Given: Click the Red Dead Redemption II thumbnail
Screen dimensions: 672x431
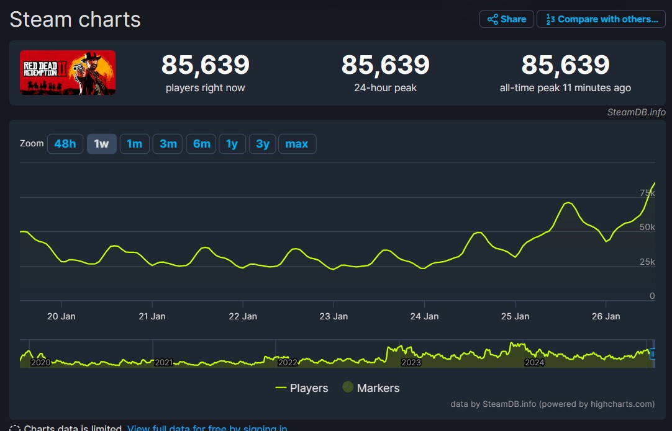Looking at the screenshot, I should coord(68,73).
